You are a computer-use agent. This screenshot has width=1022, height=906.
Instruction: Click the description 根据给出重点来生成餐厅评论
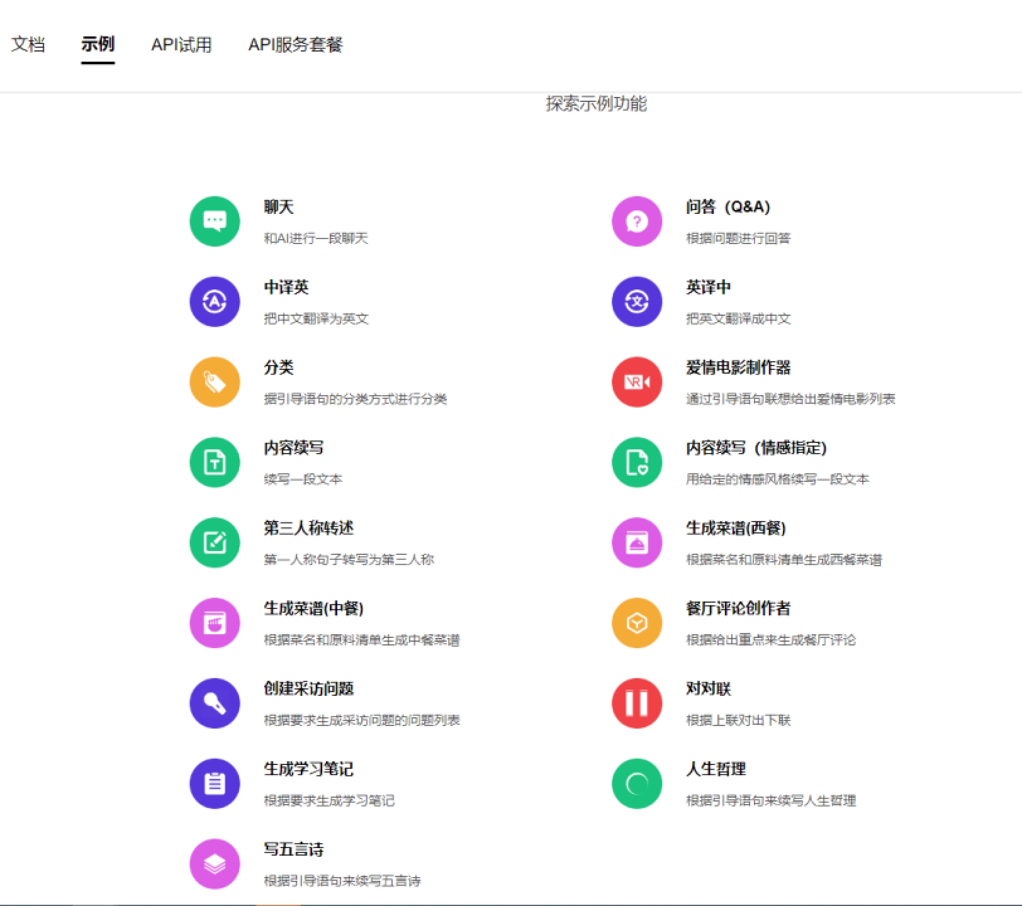click(771, 640)
